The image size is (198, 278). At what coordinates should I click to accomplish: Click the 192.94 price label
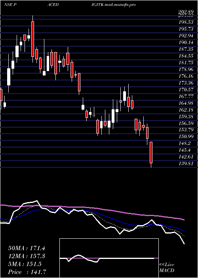pos(186,36)
